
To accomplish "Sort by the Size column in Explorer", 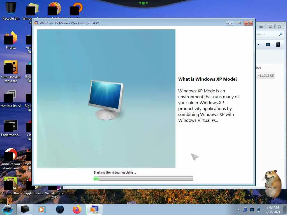I will pos(265,67).
